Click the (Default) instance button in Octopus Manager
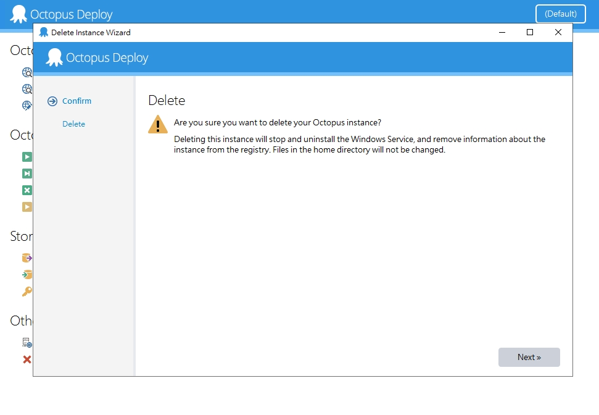Viewport: 599px width, 415px height. point(560,14)
